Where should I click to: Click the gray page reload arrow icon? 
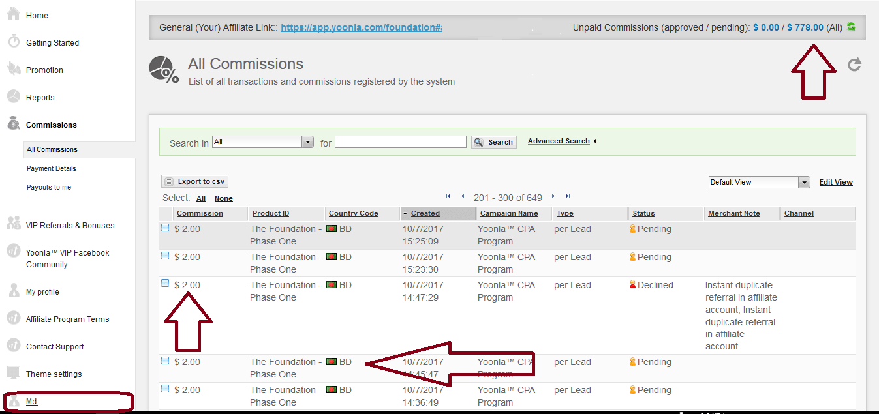pyautogui.click(x=854, y=65)
